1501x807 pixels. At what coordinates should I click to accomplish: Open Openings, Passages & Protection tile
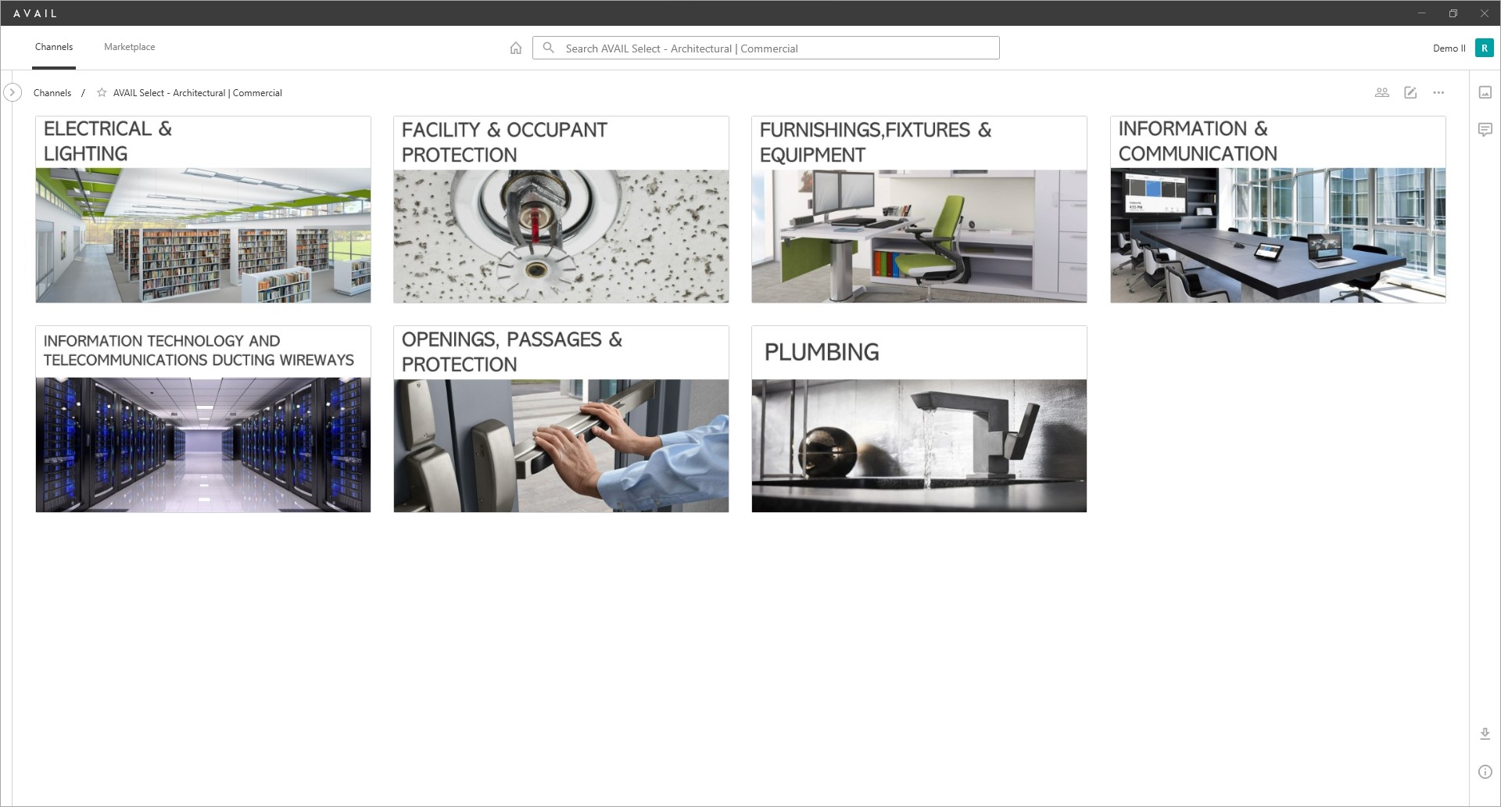(561, 419)
